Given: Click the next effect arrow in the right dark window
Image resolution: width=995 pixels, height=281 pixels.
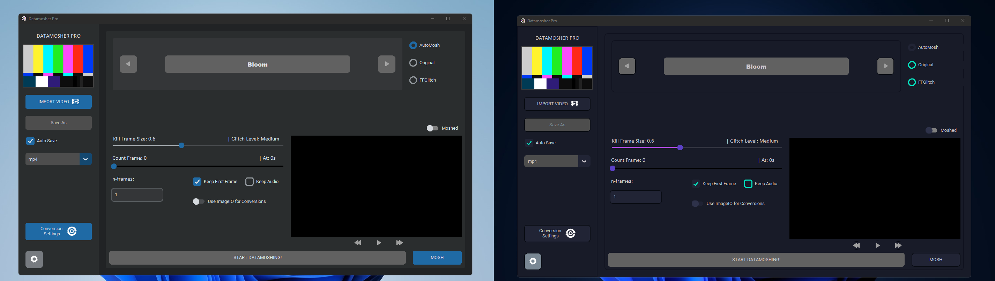Looking at the screenshot, I should pyautogui.click(x=885, y=66).
